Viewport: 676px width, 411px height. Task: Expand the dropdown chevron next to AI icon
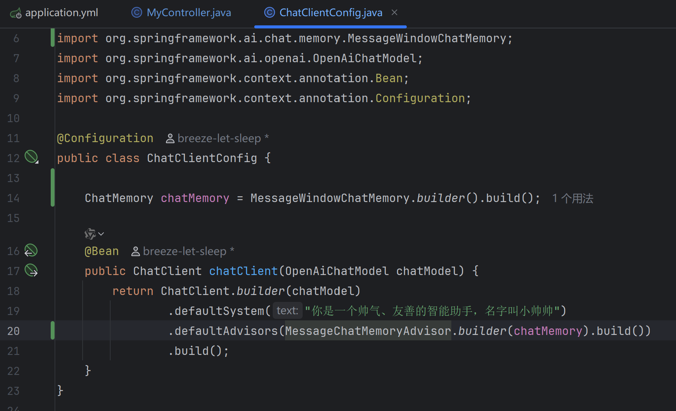(101, 234)
